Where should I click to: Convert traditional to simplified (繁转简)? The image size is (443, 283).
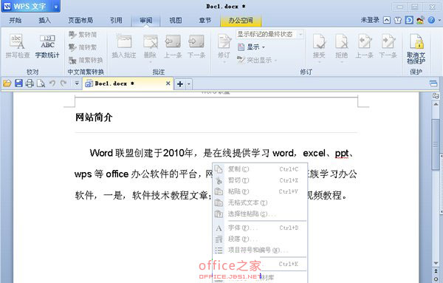(83, 35)
